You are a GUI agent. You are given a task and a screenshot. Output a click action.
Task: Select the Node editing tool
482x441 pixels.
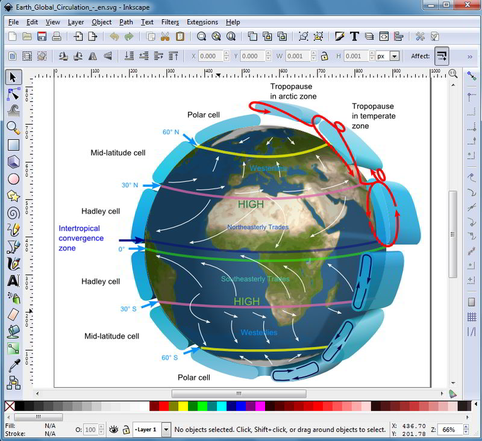[12, 94]
